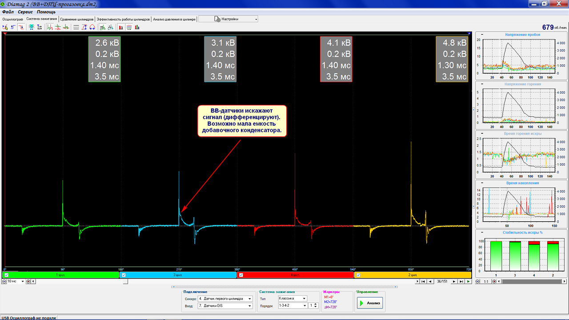Jump to the first frame
569x320 pixels.
click(423, 281)
